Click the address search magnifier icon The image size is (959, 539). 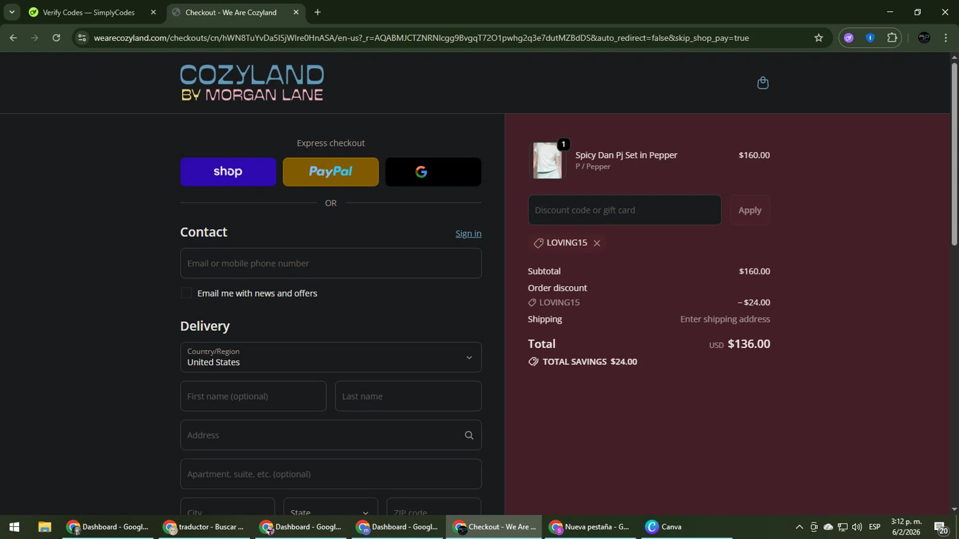(x=469, y=435)
